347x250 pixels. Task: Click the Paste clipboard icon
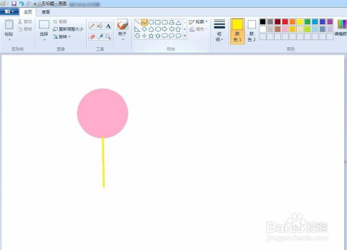pyautogui.click(x=9, y=24)
